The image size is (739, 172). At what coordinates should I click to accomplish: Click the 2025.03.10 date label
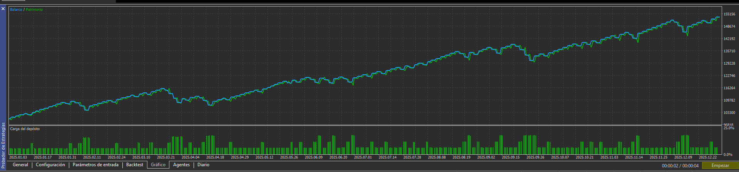pyautogui.click(x=141, y=157)
